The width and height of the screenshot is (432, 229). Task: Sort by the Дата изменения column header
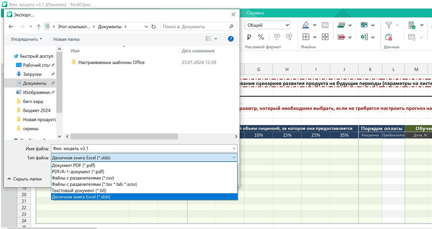[x=198, y=51]
